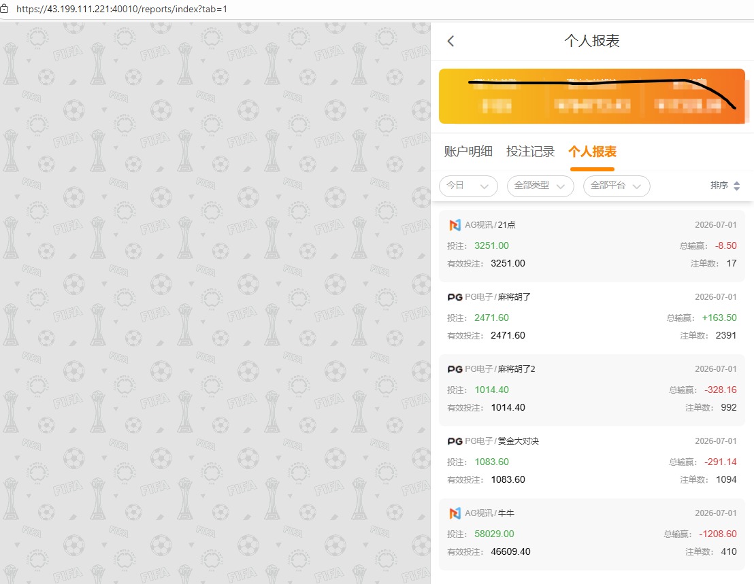Image resolution: width=754 pixels, height=584 pixels.
Task: Click the orange summary banner
Action: pos(592,96)
